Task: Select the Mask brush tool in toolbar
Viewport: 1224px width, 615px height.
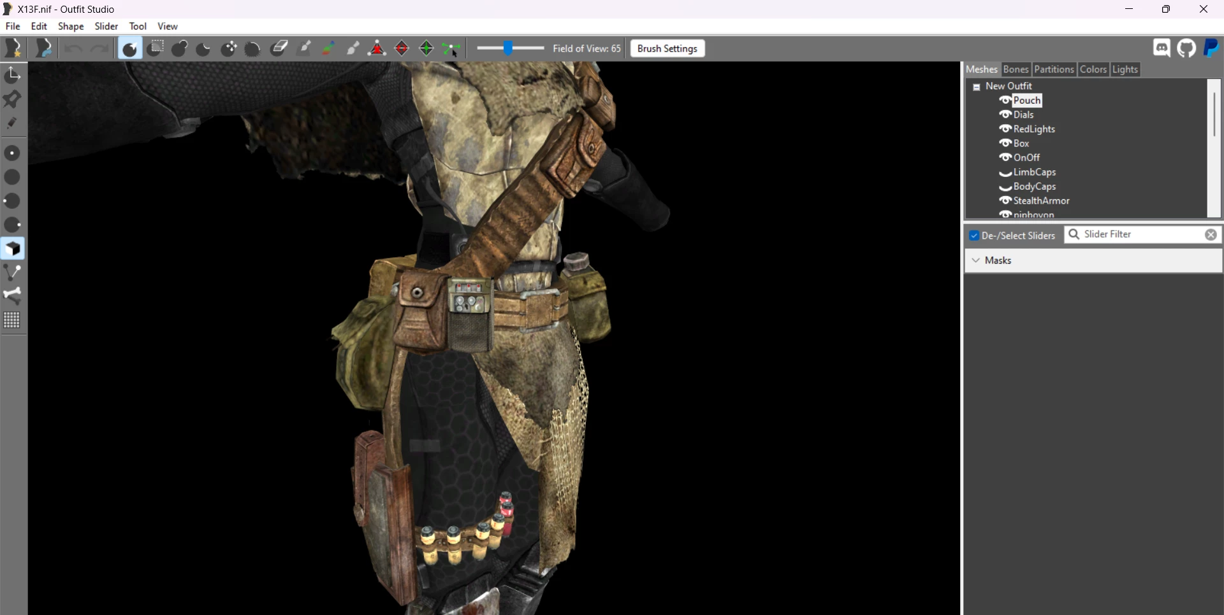Action: tap(156, 48)
